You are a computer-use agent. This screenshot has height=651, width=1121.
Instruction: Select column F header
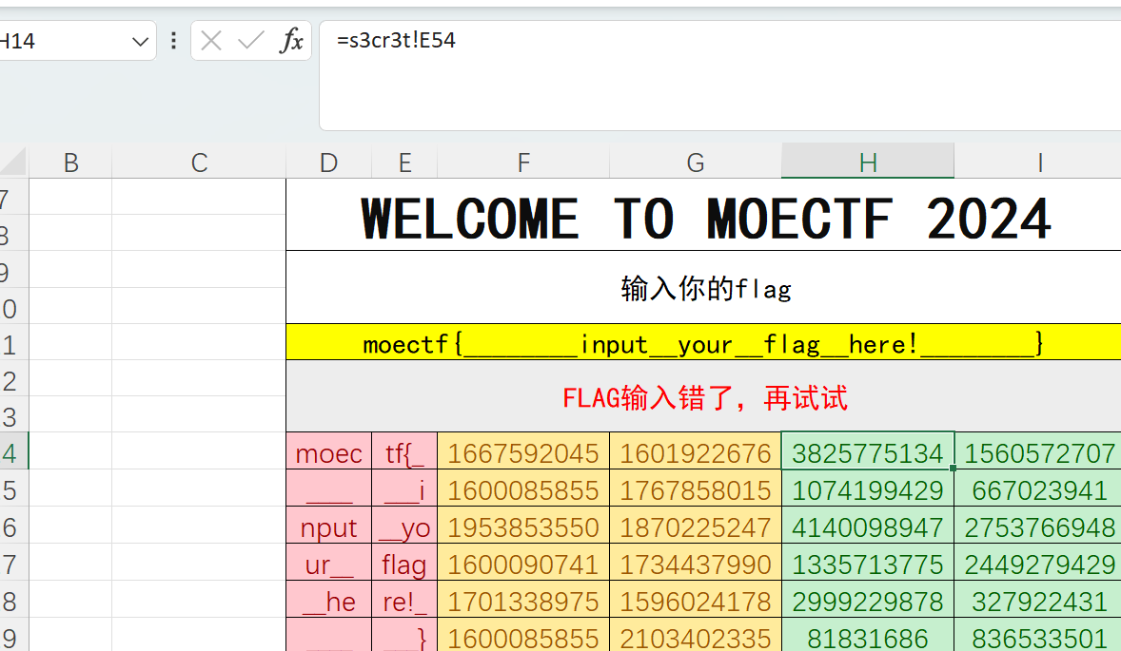[x=522, y=163]
